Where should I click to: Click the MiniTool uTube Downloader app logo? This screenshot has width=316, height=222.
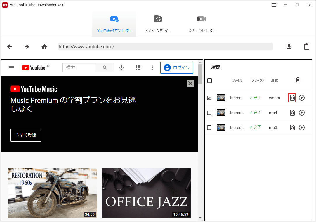point(5,5)
